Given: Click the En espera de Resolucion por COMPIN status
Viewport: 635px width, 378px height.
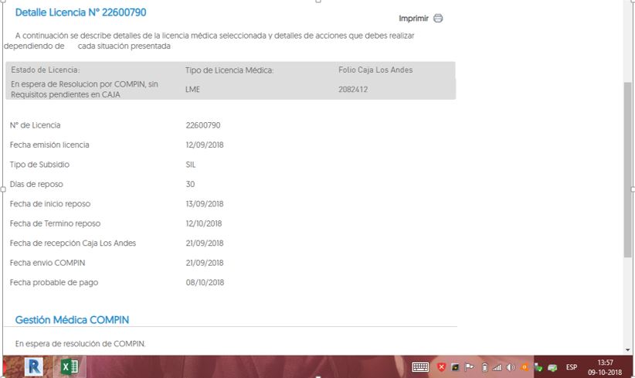Looking at the screenshot, I should pyautogui.click(x=84, y=89).
